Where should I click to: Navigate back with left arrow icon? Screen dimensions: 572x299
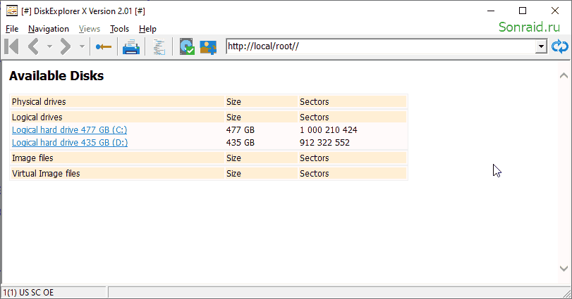tap(34, 46)
